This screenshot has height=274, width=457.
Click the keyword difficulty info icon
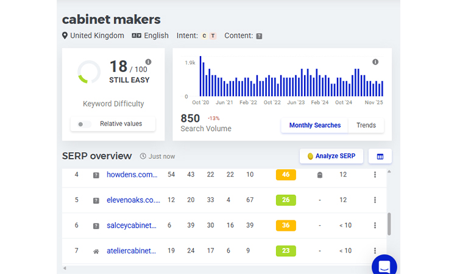point(148,62)
